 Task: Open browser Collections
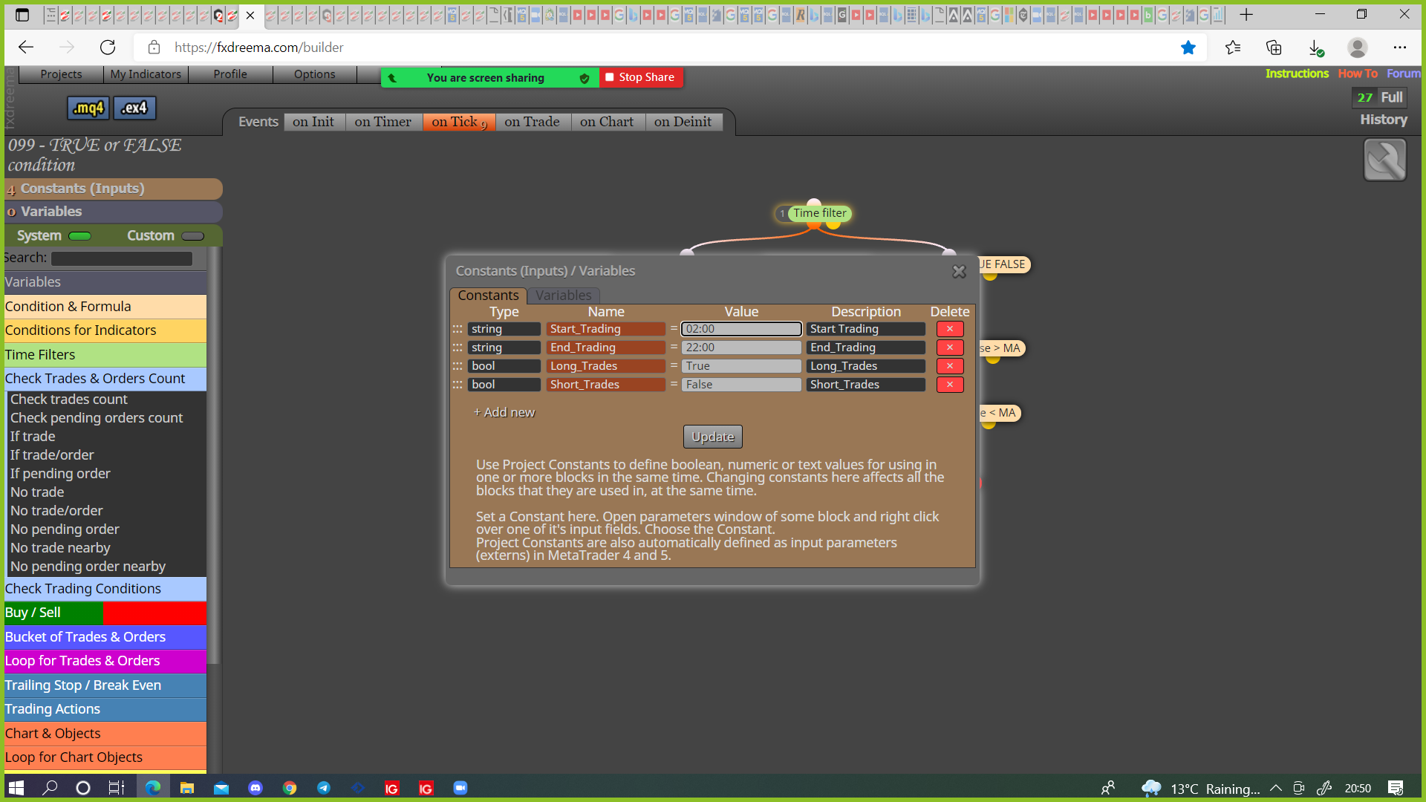(1274, 48)
